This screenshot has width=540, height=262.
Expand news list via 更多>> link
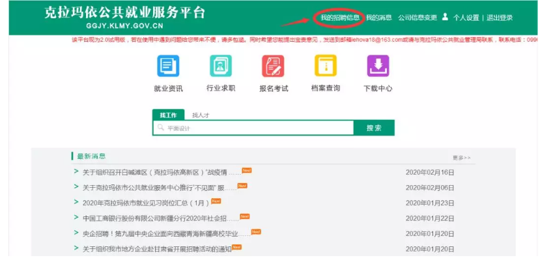coord(461,158)
